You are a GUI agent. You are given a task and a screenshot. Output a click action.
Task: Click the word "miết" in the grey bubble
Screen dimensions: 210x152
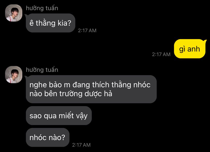coord(66,115)
